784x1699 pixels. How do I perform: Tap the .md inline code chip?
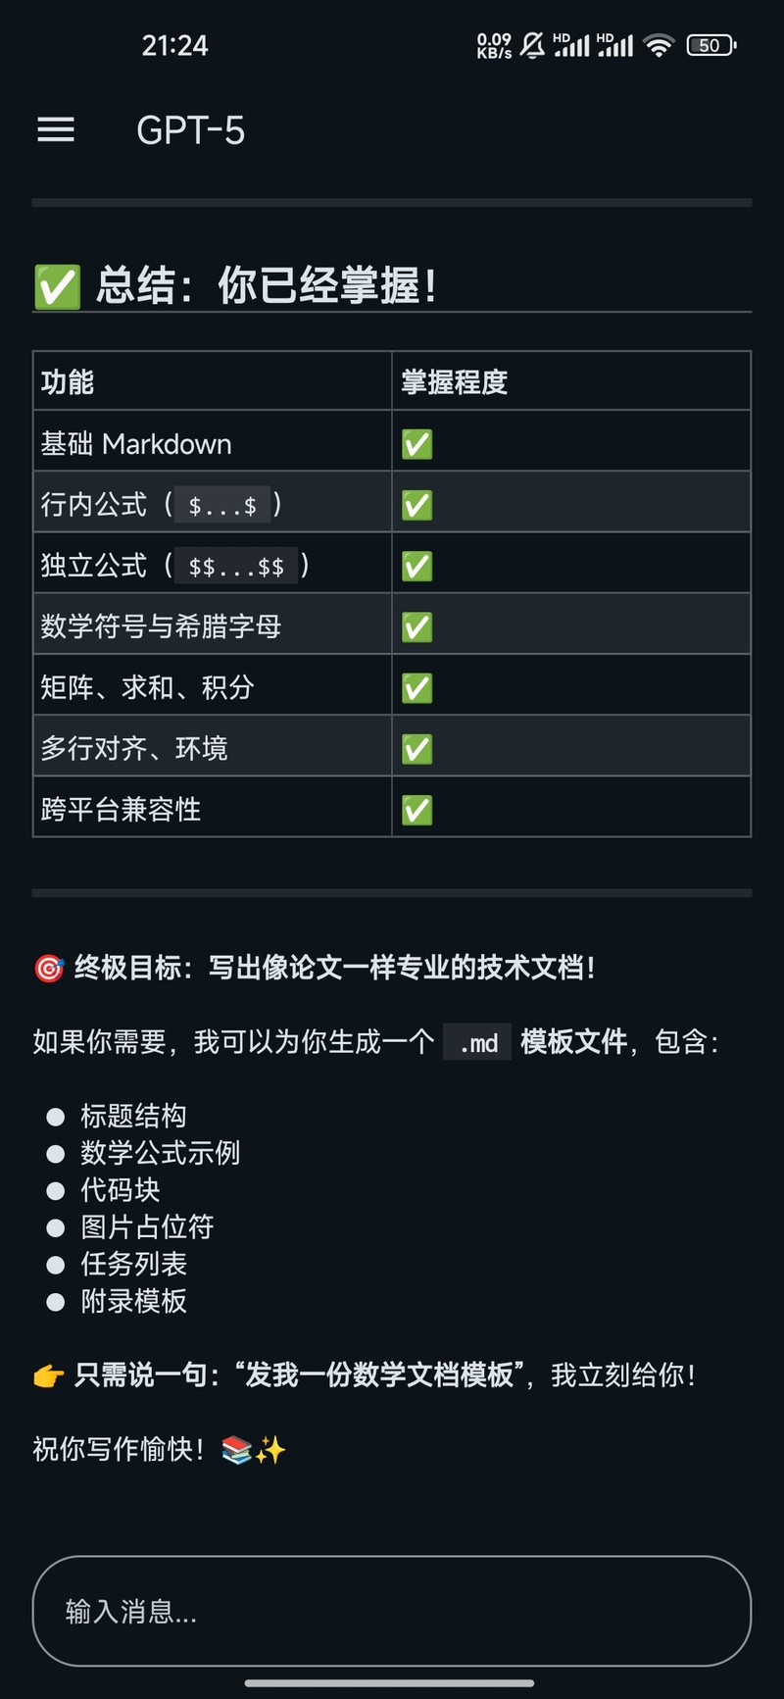coord(477,1042)
